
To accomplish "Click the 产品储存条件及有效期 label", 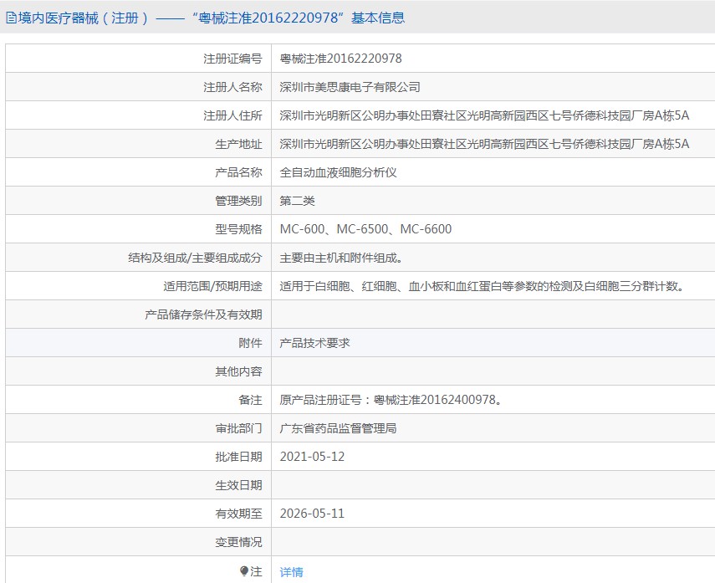I will tap(203, 315).
